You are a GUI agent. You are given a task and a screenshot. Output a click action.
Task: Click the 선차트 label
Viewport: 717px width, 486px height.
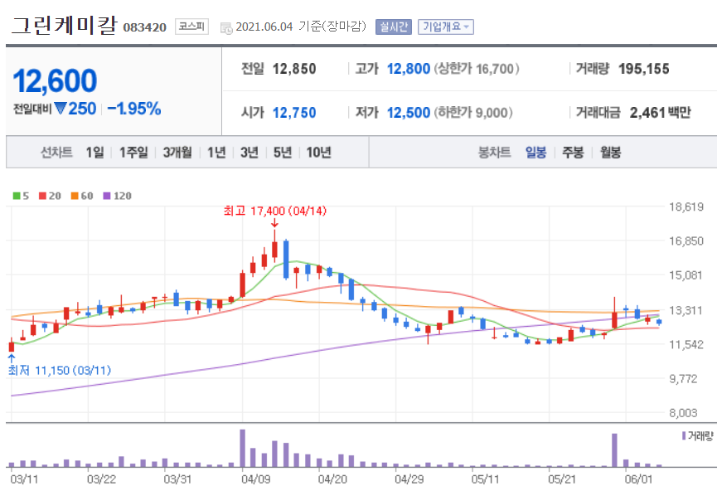[56, 152]
